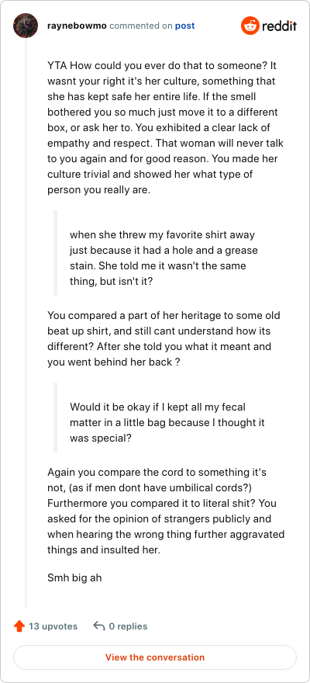Click the "13 upvotes" count
The width and height of the screenshot is (310, 683).
(x=53, y=626)
